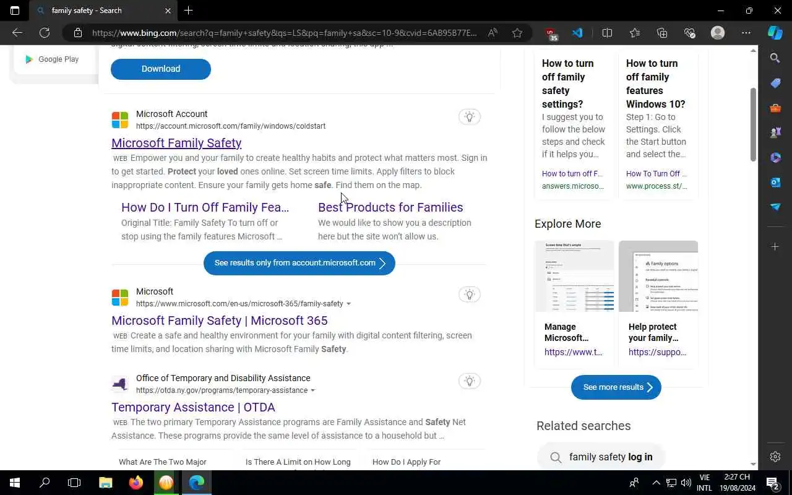Click the blue Download button
The image size is (792, 495).
(x=161, y=69)
